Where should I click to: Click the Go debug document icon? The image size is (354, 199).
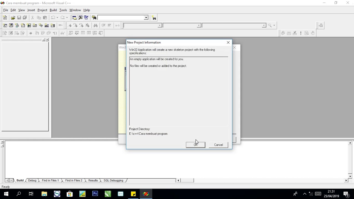pyautogui.click(x=307, y=33)
